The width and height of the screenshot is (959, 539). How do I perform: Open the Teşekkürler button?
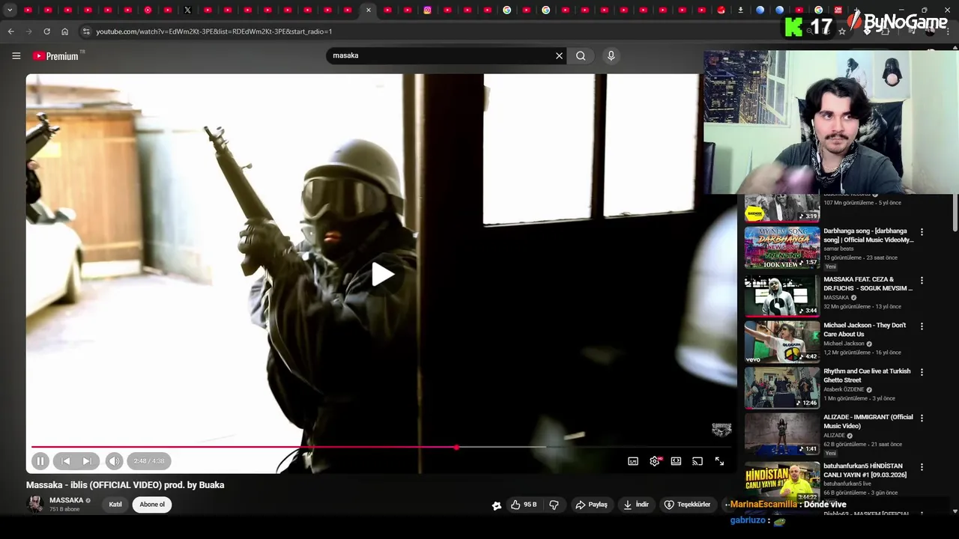[x=687, y=505]
